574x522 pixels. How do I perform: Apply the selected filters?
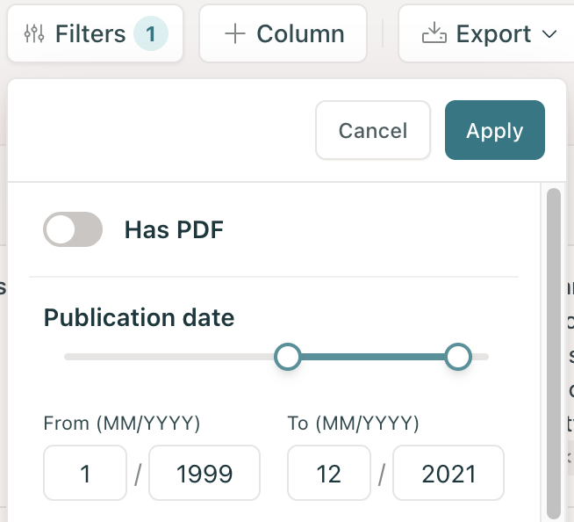point(494,131)
